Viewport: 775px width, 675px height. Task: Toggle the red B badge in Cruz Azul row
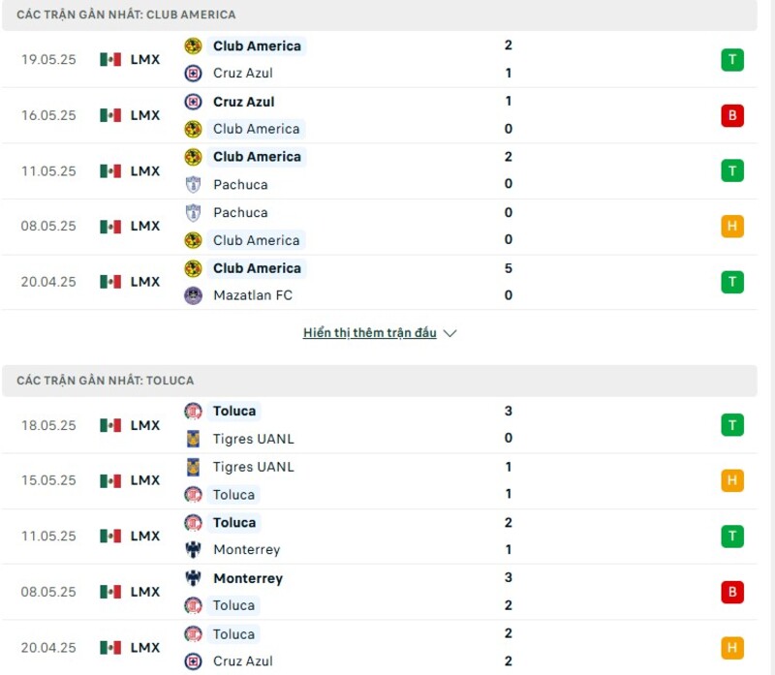(x=732, y=114)
